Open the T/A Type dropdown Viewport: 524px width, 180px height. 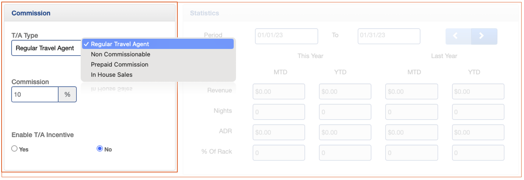click(46, 48)
